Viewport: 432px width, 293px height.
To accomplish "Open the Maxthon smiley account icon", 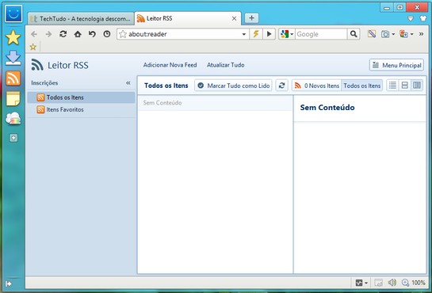I will (x=13, y=13).
